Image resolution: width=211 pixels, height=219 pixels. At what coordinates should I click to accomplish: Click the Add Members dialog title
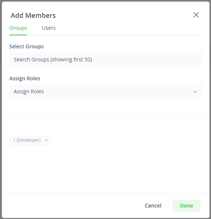click(33, 15)
